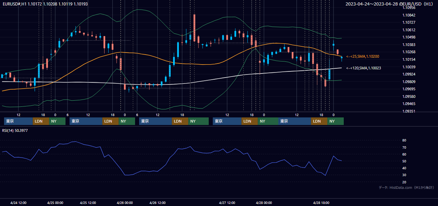Click the EURUSD#,H1 chart title text
The height and width of the screenshot is (206, 438).
[45, 4]
